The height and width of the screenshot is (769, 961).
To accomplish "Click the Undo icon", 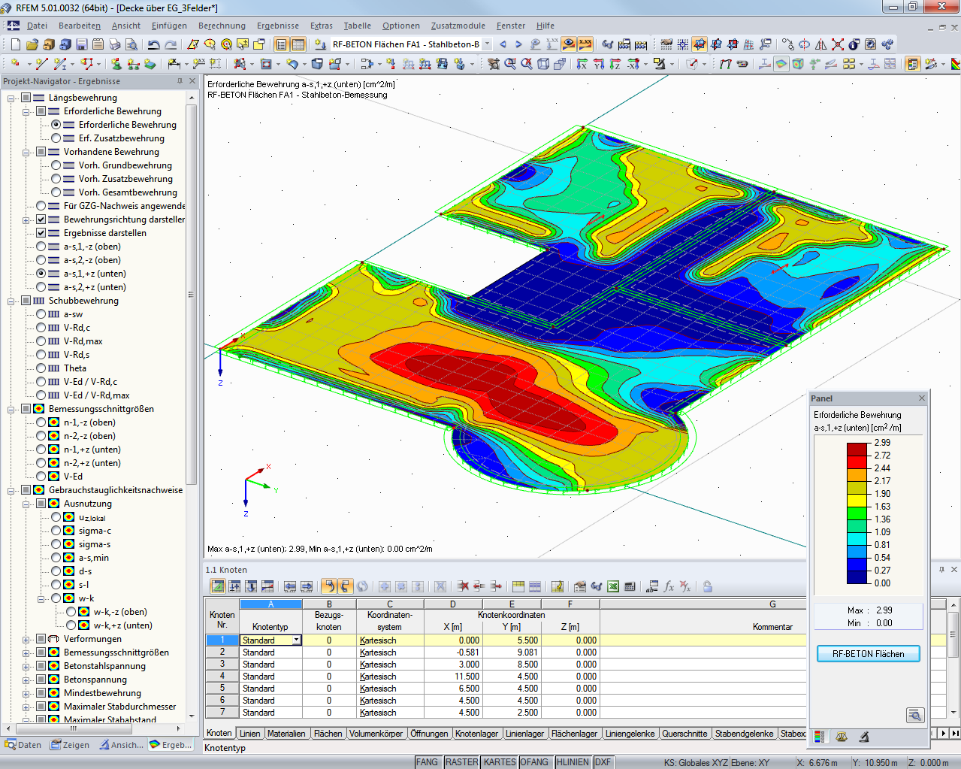I will (x=153, y=45).
